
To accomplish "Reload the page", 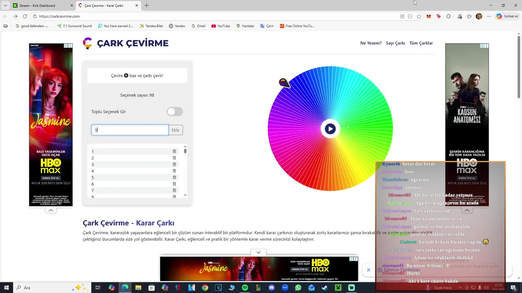I will click(x=25, y=16).
